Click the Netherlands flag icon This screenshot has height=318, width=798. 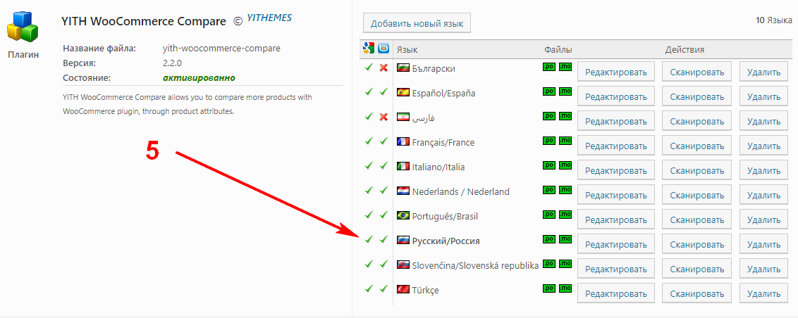403,191
